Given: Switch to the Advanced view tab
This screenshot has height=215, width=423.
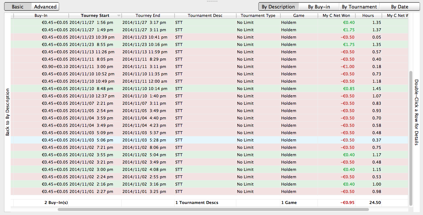Looking at the screenshot, I should click(45, 7).
